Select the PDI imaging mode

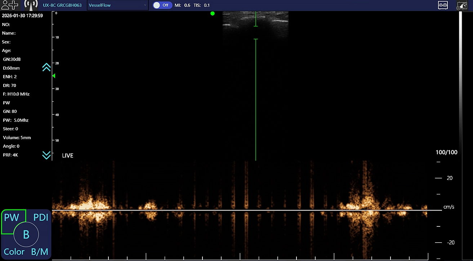(41, 217)
